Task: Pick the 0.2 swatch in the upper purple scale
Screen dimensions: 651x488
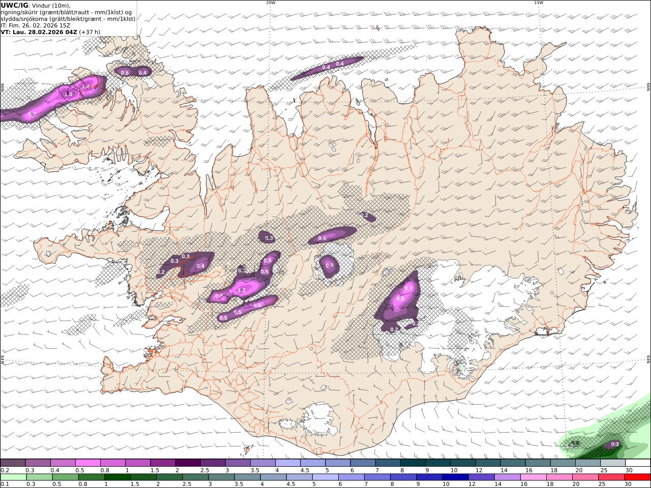Action: point(13,463)
